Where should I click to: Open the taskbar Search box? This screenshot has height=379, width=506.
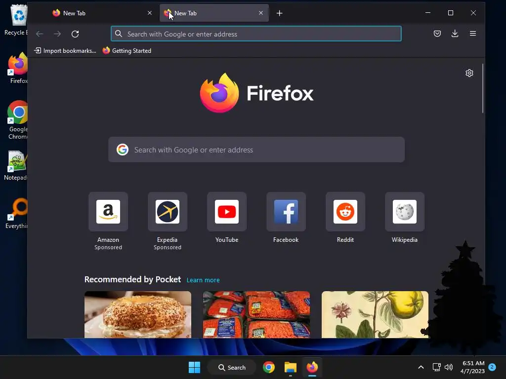pos(232,367)
